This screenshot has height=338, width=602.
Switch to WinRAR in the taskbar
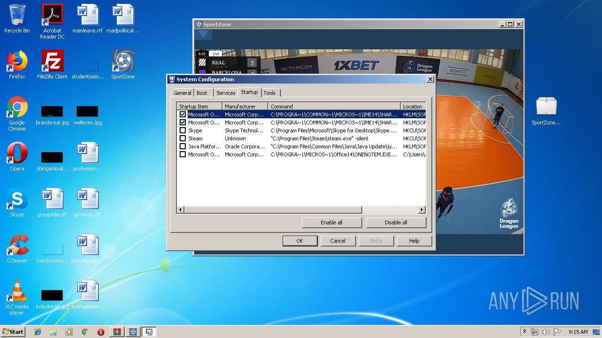[x=117, y=332]
